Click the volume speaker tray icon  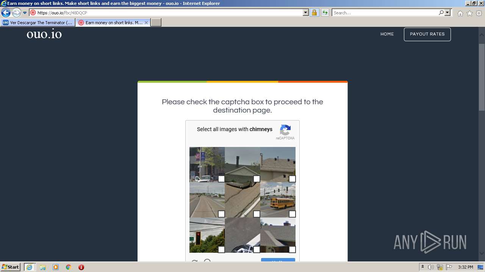coord(431,267)
